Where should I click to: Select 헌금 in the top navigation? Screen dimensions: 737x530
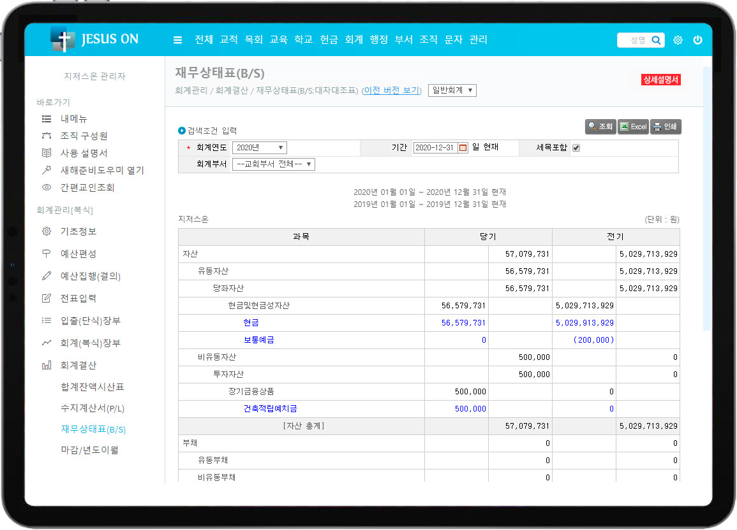pos(329,39)
